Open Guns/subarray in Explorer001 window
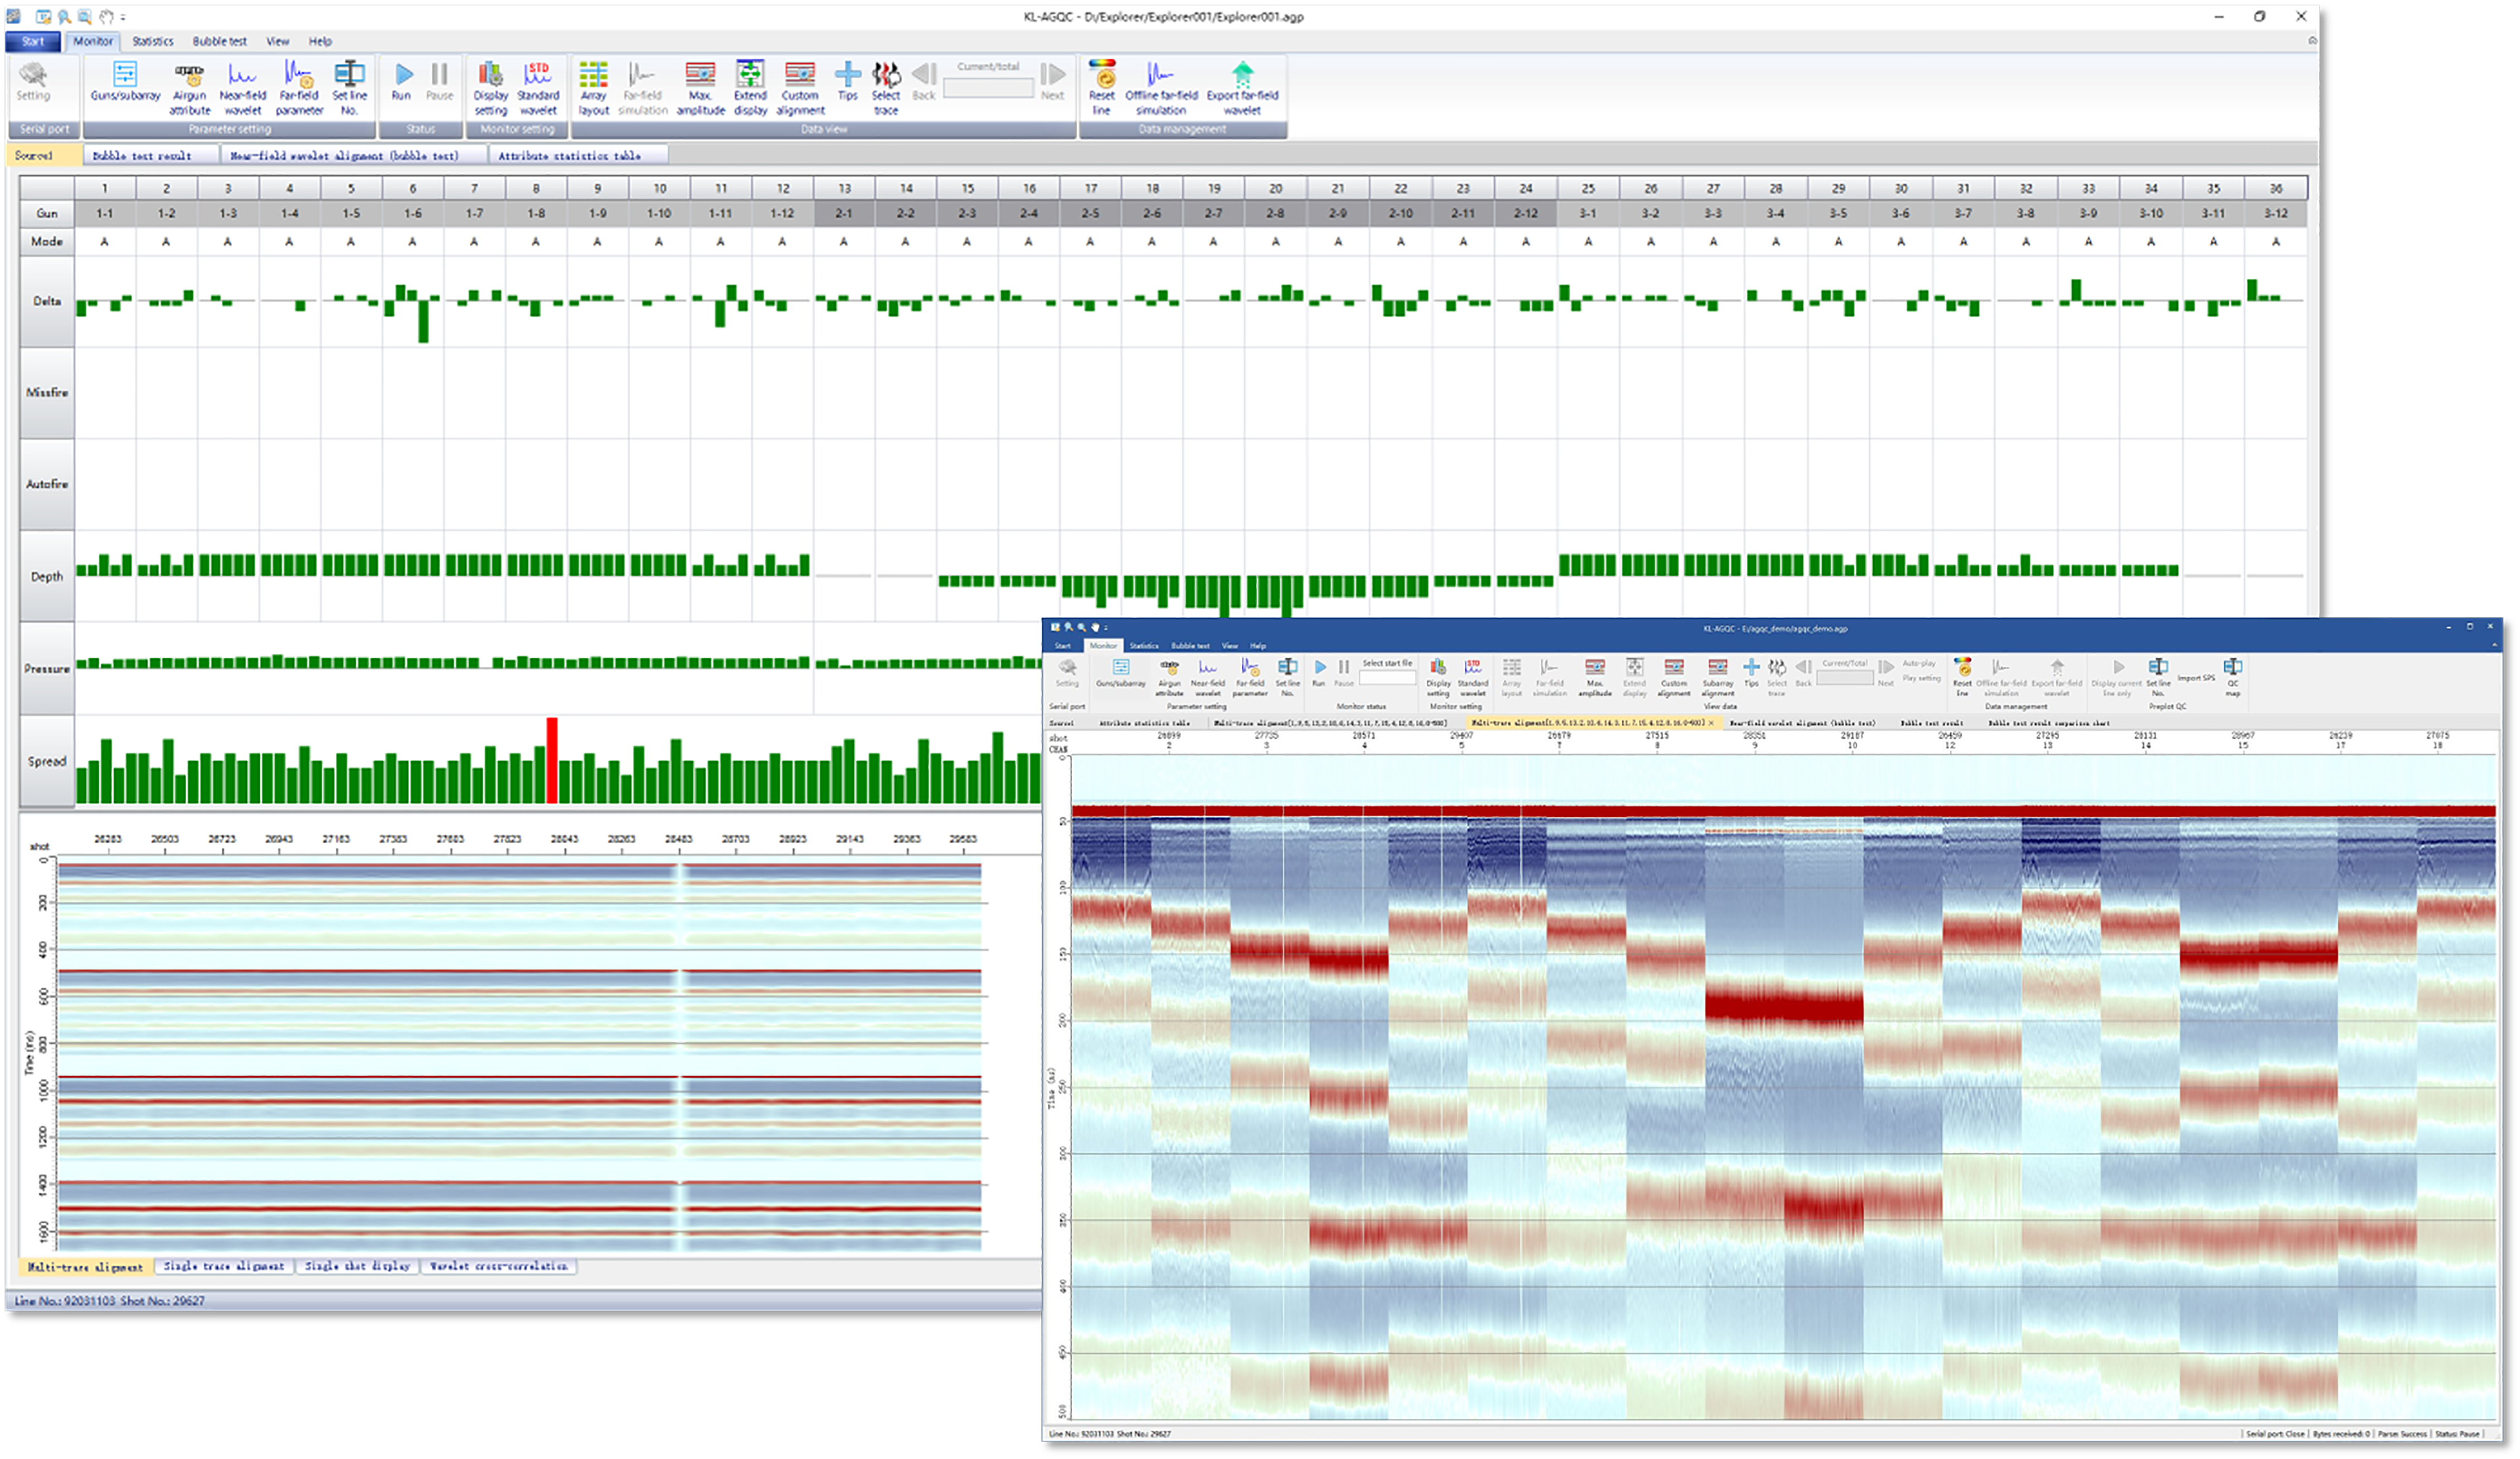2520x1459 pixels. click(125, 81)
